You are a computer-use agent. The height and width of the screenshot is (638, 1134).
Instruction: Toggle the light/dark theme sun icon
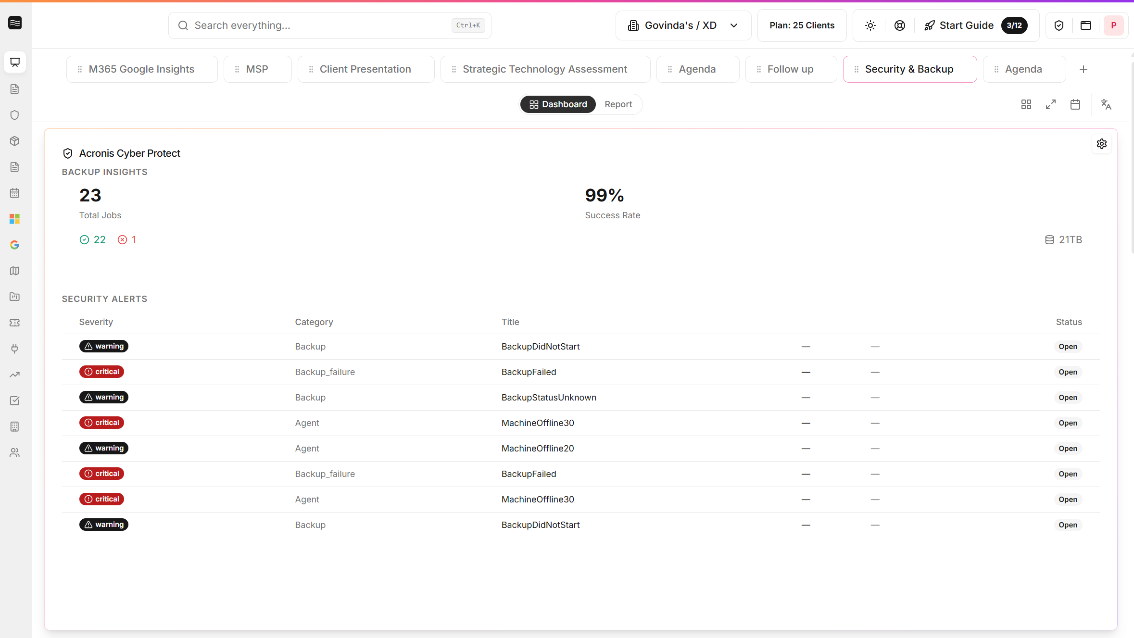coord(870,25)
